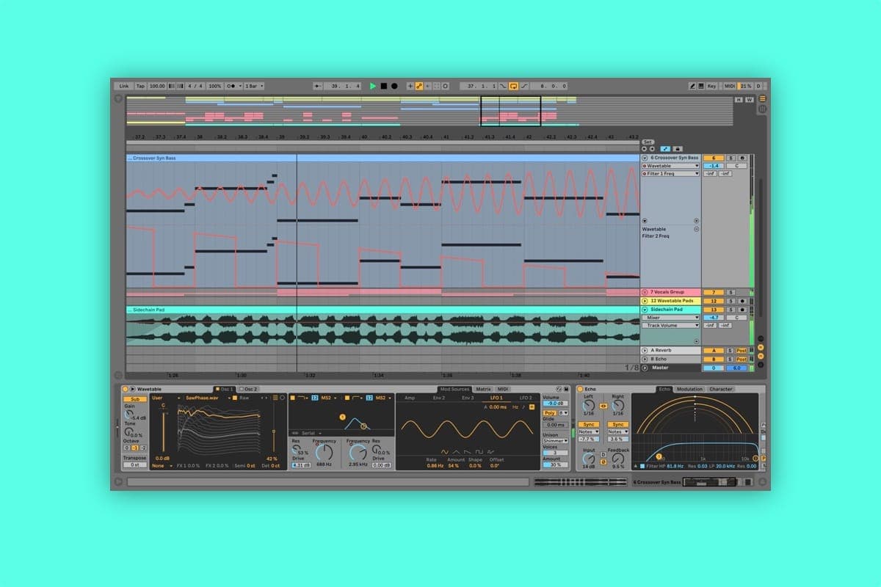Toggle the Wavetable device activator
Viewport: 881px width, 587px height.
126,389
